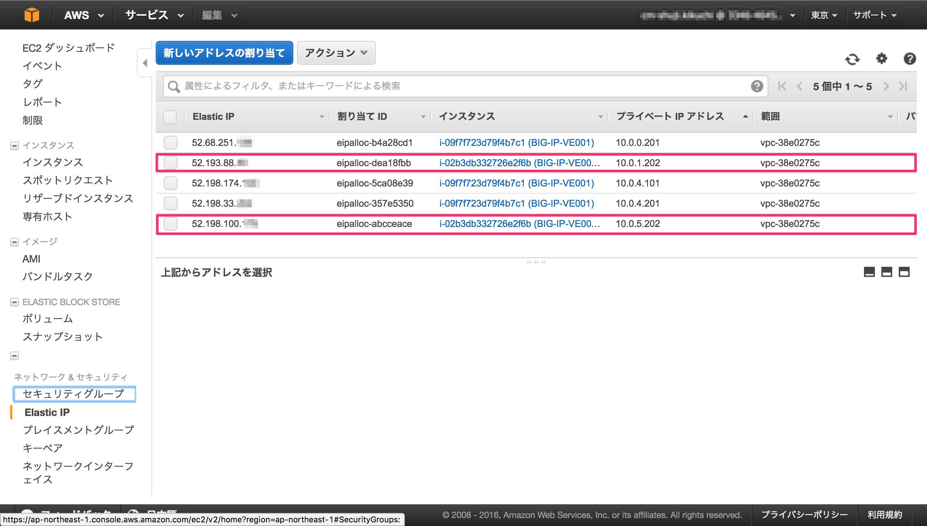927x526 pixels.
Task: Click 新しいアドレスの割り当て button
Action: (225, 53)
